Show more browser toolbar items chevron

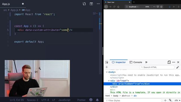(x=174, y=7)
